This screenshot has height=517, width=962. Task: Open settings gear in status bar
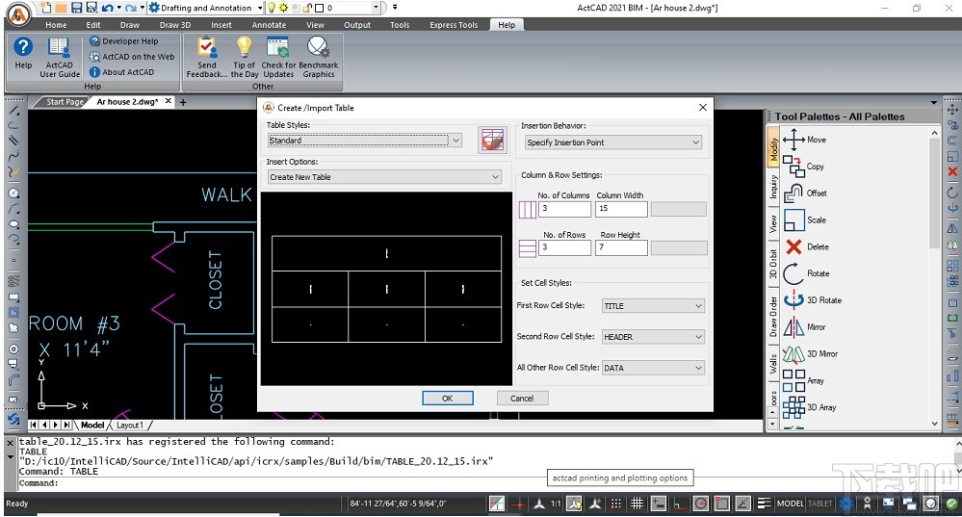pyautogui.click(x=846, y=504)
